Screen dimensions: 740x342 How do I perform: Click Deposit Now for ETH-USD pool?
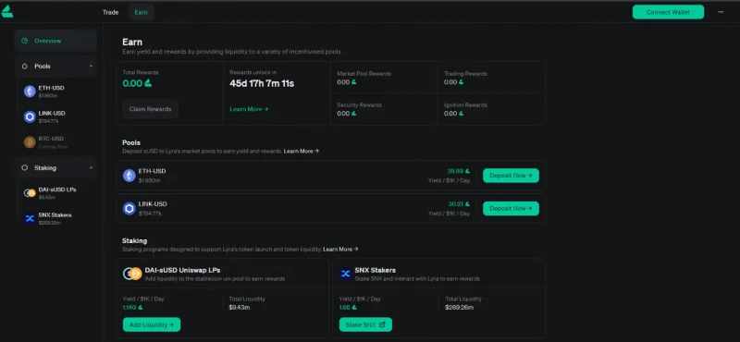coord(511,176)
